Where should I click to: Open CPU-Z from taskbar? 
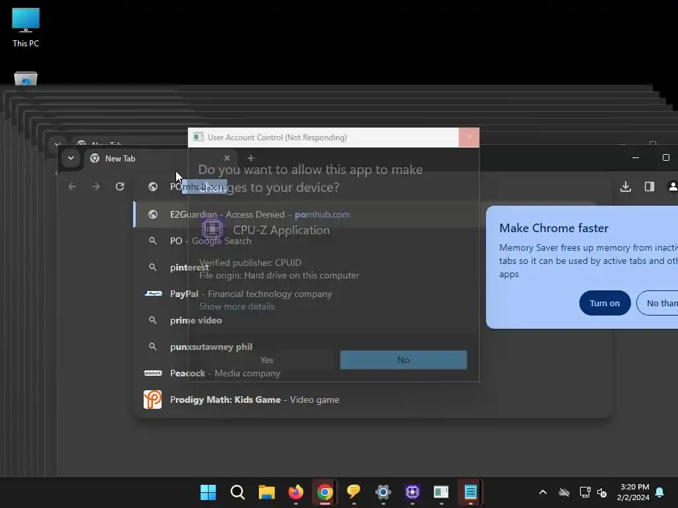pyautogui.click(x=412, y=492)
